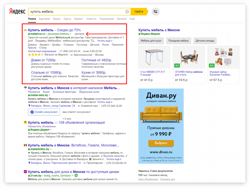This screenshot has height=188, width=250.
Task: Click the Яндекс.Директ result favicon
Action: [25, 122]
